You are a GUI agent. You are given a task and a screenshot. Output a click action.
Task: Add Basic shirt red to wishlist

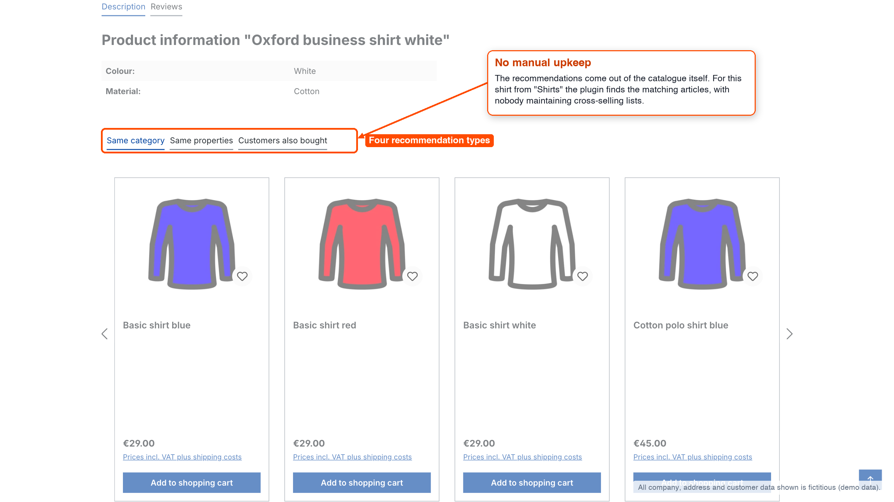click(412, 276)
